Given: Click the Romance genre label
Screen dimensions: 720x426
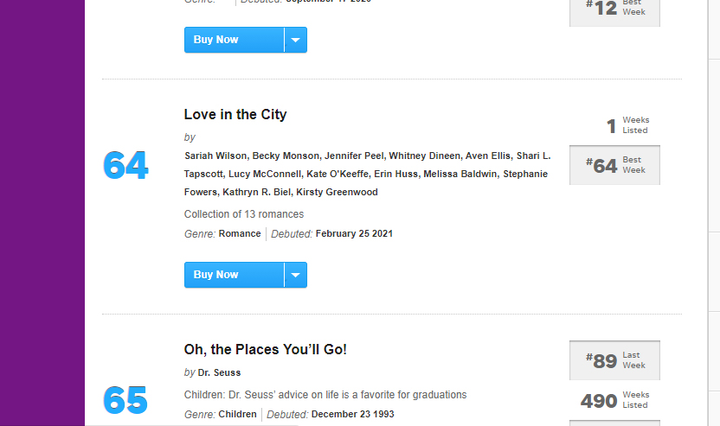Looking at the screenshot, I should 240,233.
